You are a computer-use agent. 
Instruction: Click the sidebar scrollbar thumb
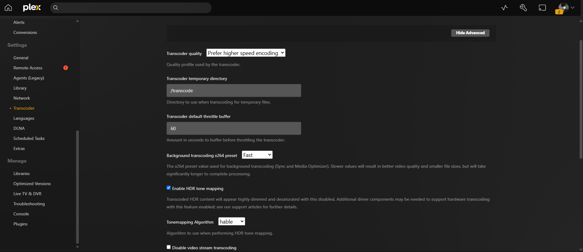coord(77,186)
